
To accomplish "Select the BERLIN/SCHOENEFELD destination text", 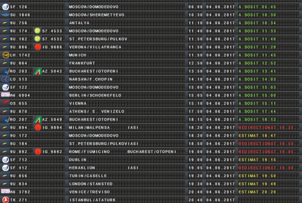I will pos(95,95).
